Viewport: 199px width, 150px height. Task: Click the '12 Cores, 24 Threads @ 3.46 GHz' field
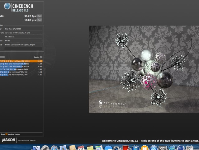pyautogui.click(x=23, y=33)
